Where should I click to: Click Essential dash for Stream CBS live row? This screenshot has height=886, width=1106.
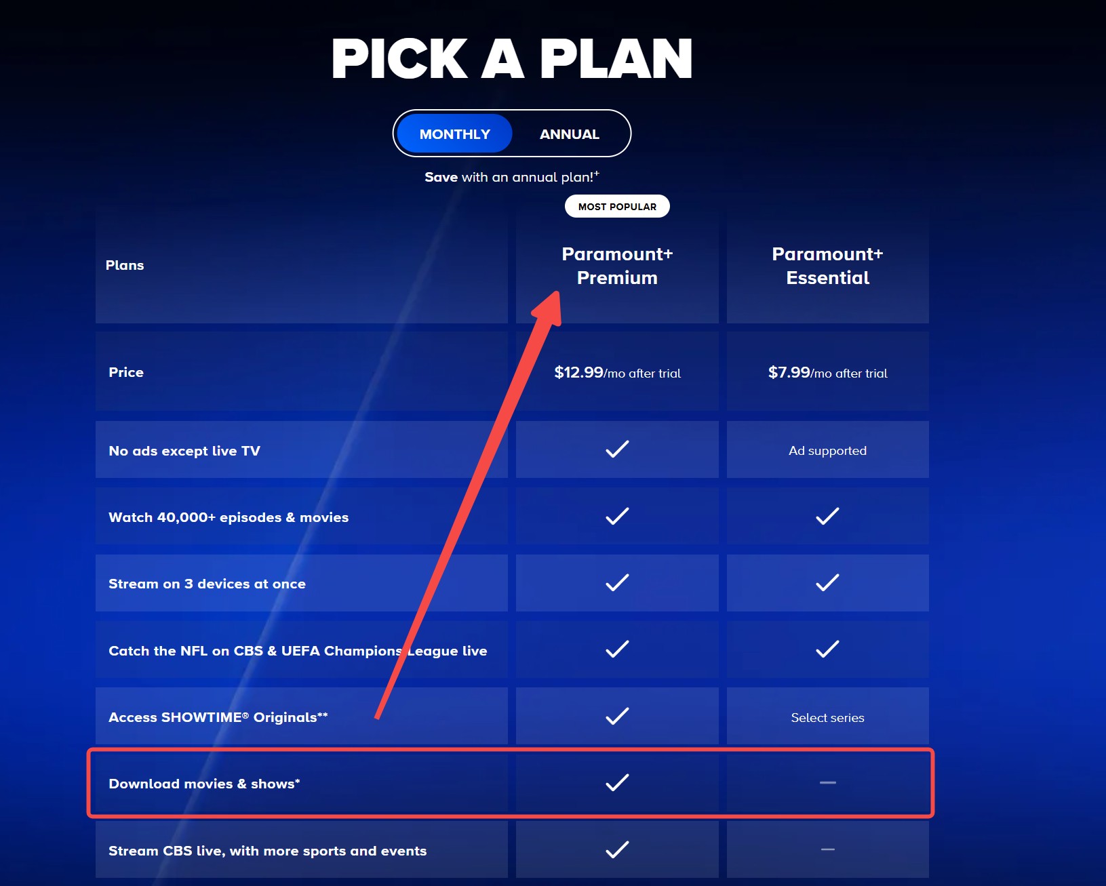click(827, 849)
